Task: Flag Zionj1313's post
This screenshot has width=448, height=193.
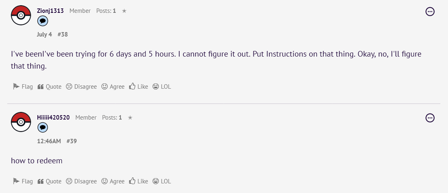Action: tap(23, 86)
